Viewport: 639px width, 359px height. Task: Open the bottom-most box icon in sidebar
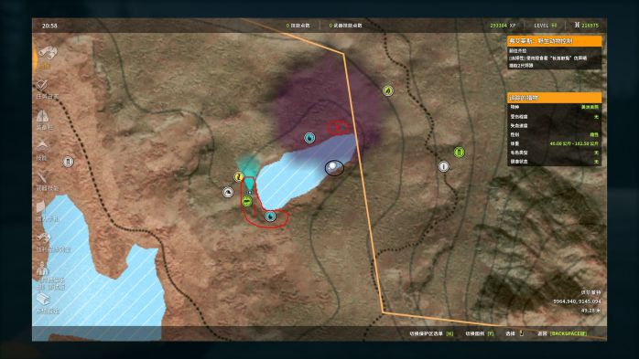(x=43, y=300)
